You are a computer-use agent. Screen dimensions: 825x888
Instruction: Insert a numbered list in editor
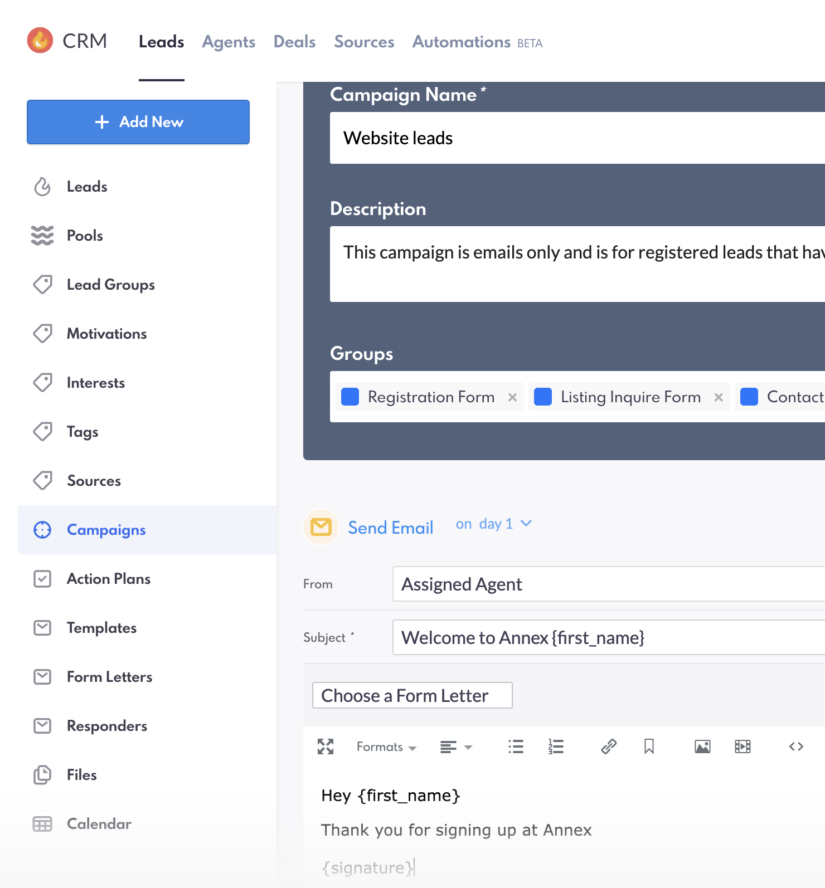556,746
